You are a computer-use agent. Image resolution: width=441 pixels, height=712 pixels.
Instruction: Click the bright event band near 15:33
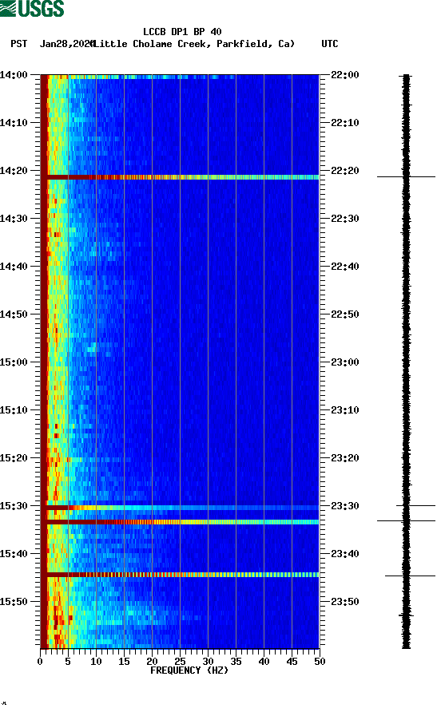click(180, 522)
